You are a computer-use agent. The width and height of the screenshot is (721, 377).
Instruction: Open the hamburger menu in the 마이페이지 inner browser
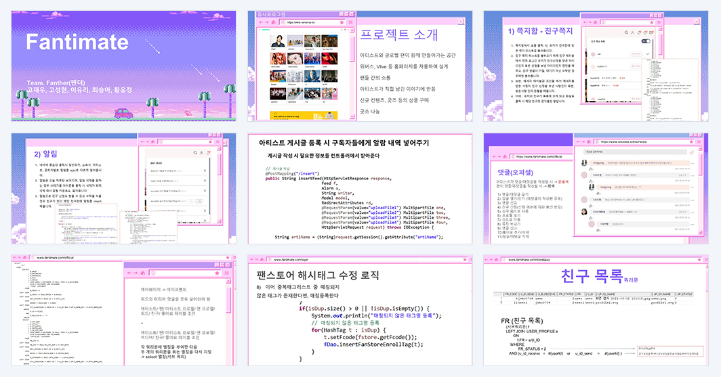[x=227, y=273]
